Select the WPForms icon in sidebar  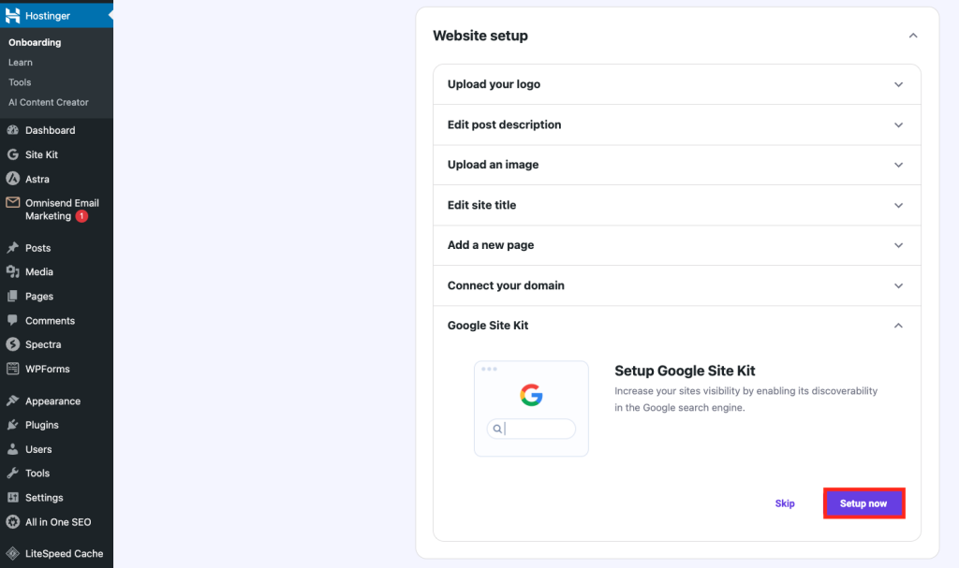tap(13, 369)
